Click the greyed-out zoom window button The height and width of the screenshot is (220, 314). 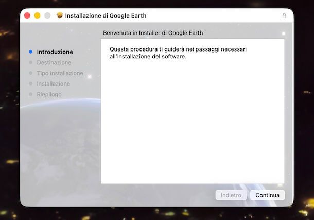pos(47,15)
